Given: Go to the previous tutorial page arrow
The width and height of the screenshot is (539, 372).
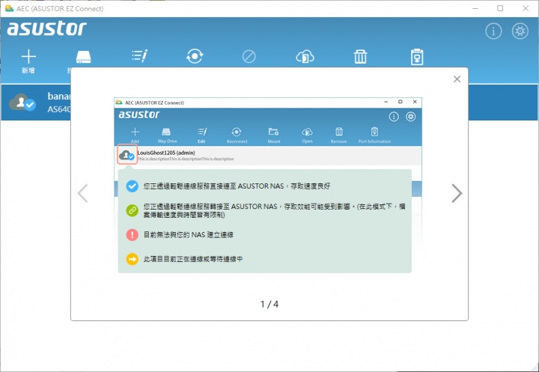Looking at the screenshot, I should [82, 193].
